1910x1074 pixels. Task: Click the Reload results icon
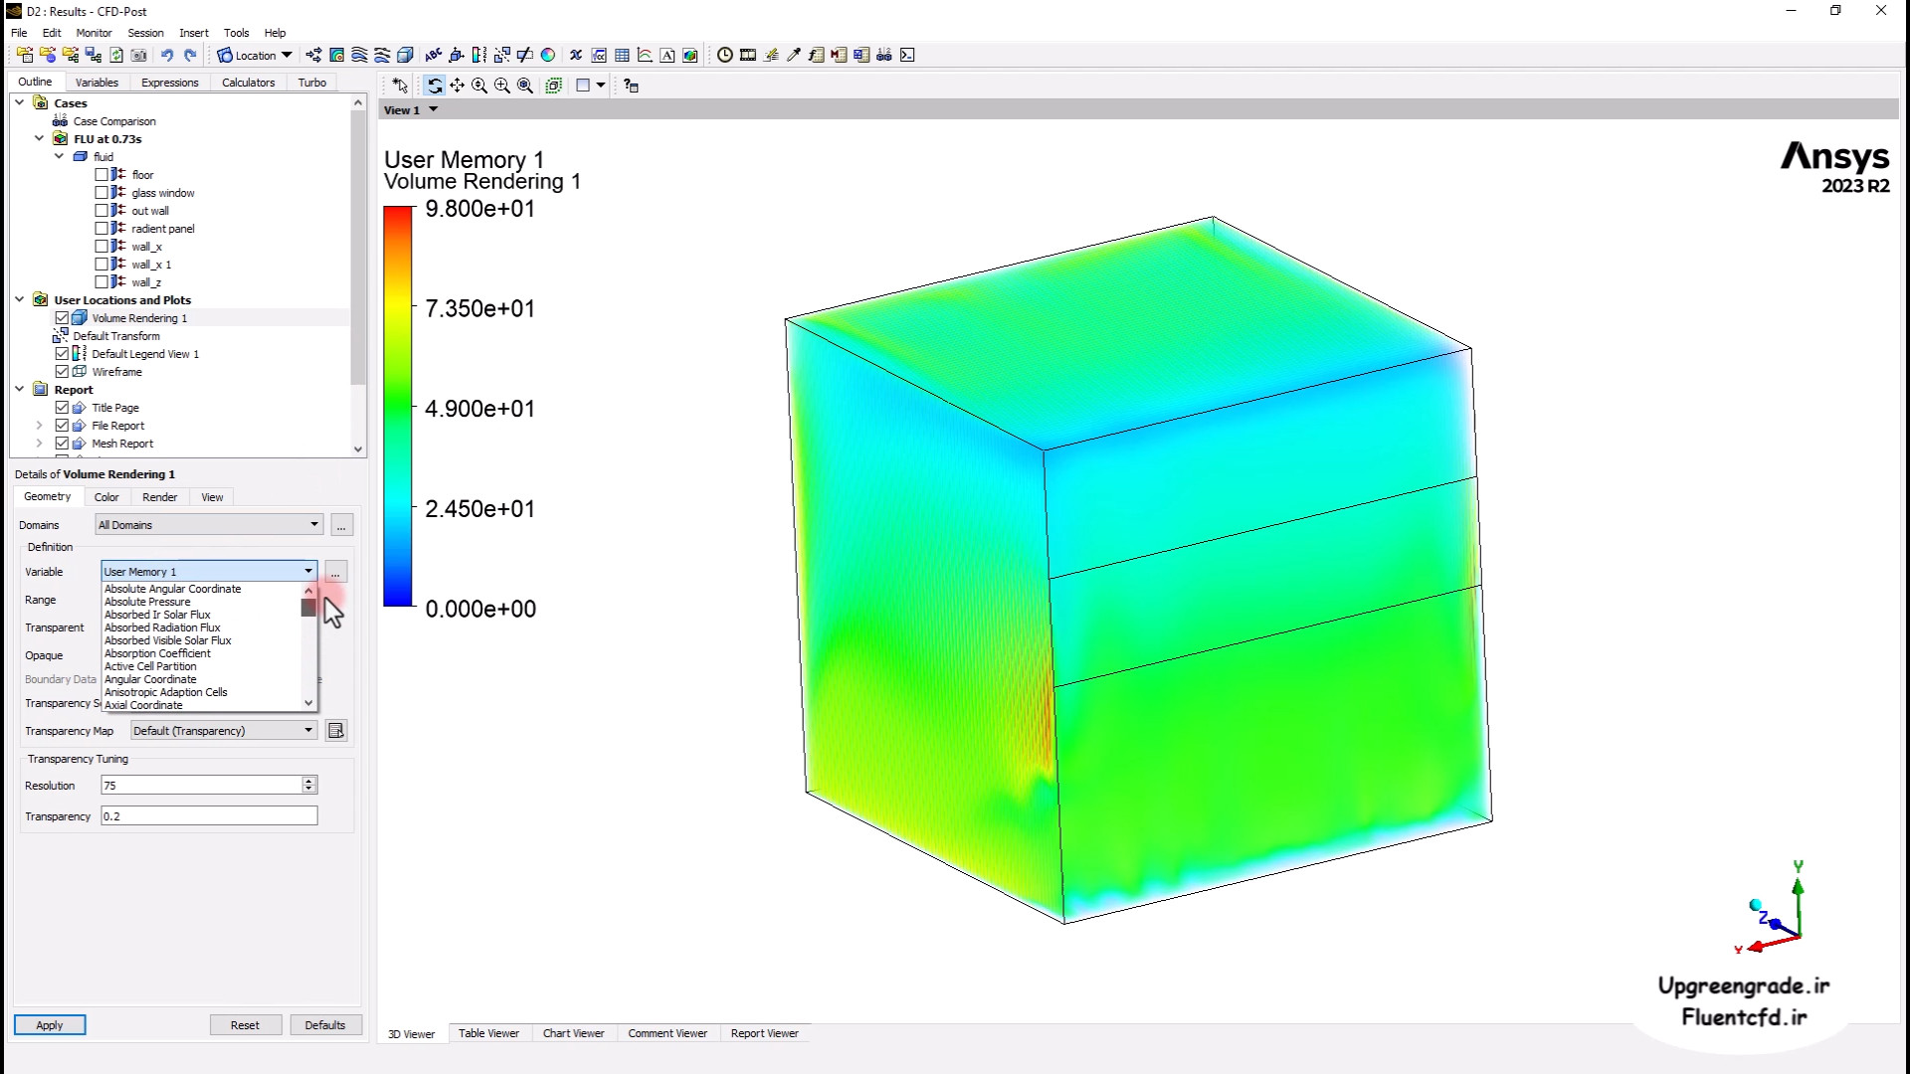click(116, 55)
